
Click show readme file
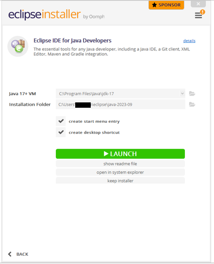click(x=120, y=164)
